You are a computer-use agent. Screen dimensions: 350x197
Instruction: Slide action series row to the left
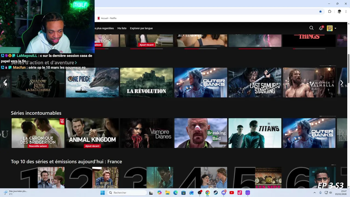(5, 83)
